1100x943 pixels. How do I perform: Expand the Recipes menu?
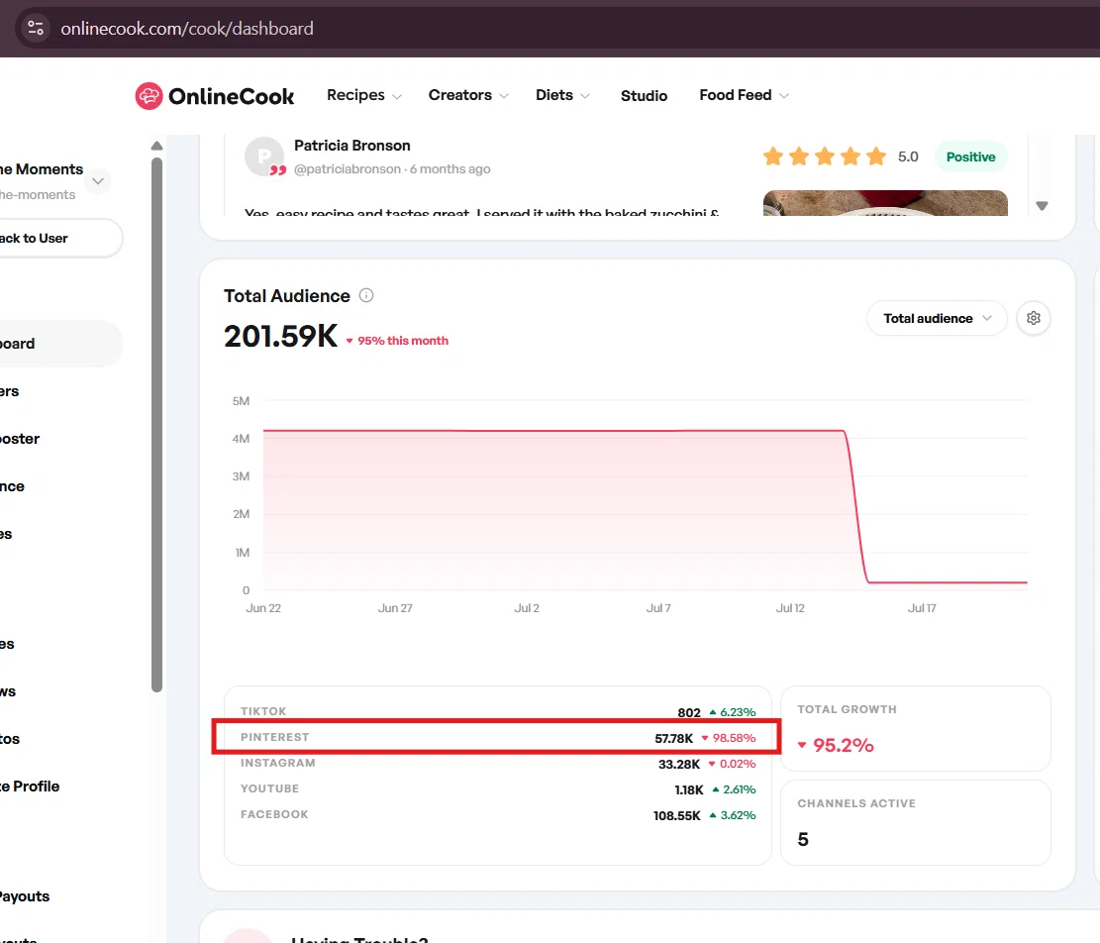point(364,95)
